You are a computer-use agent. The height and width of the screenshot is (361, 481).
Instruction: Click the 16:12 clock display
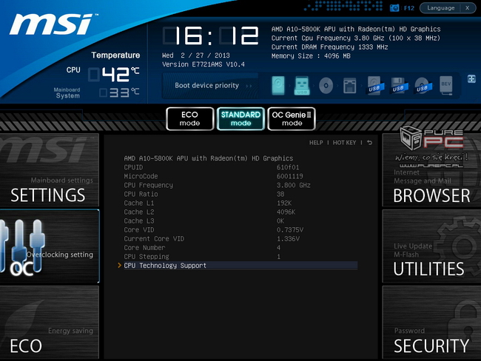pos(210,36)
